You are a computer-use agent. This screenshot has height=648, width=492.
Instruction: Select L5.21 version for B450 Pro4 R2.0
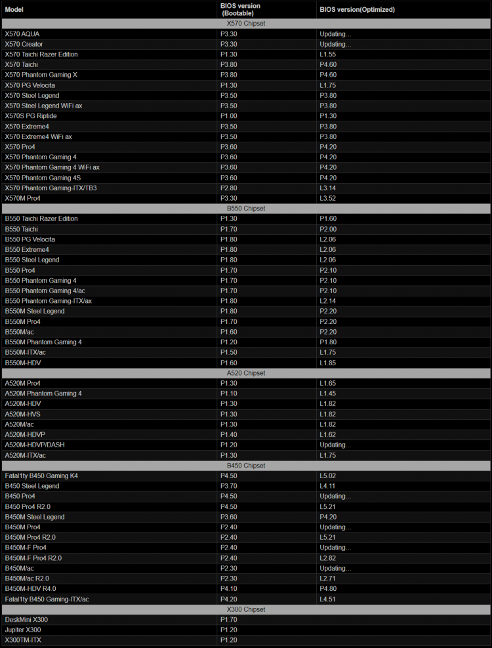(327, 507)
